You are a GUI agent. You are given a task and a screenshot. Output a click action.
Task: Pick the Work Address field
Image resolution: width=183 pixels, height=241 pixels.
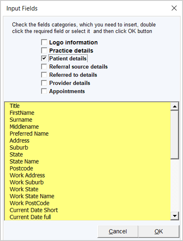pyautogui.click(x=27, y=175)
